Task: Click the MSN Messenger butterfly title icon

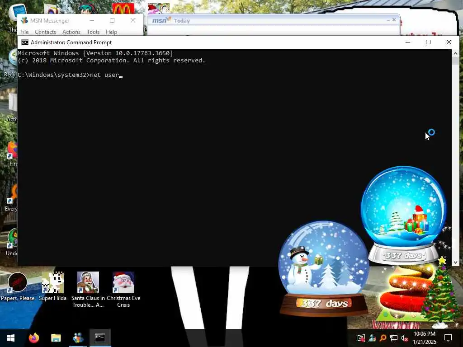Action: [24, 20]
